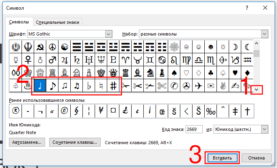The width and height of the screenshot is (277, 168).
Task: Select the music sharp sign symbol
Action: pyautogui.click(x=113, y=86)
